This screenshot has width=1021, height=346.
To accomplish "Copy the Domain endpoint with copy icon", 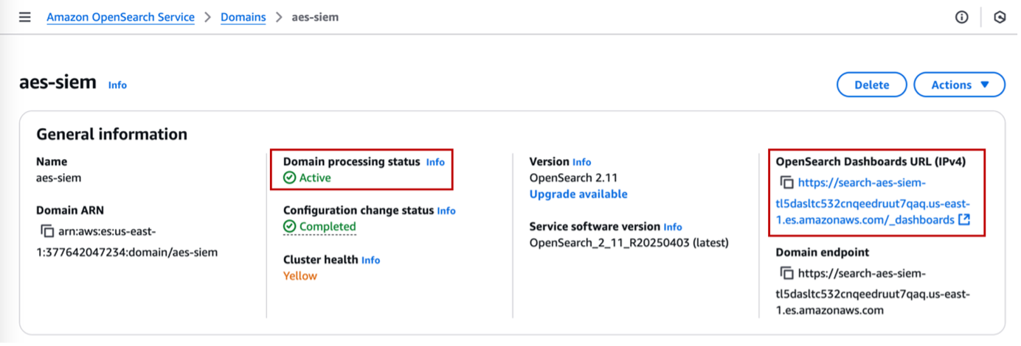I will (x=786, y=273).
